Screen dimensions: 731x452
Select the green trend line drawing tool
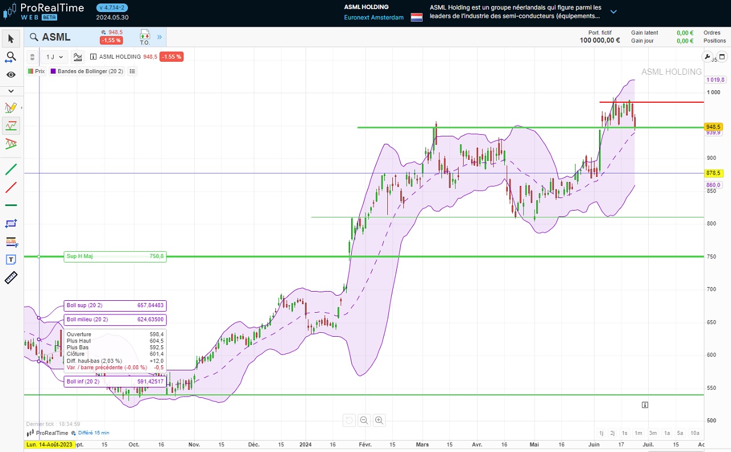11,169
